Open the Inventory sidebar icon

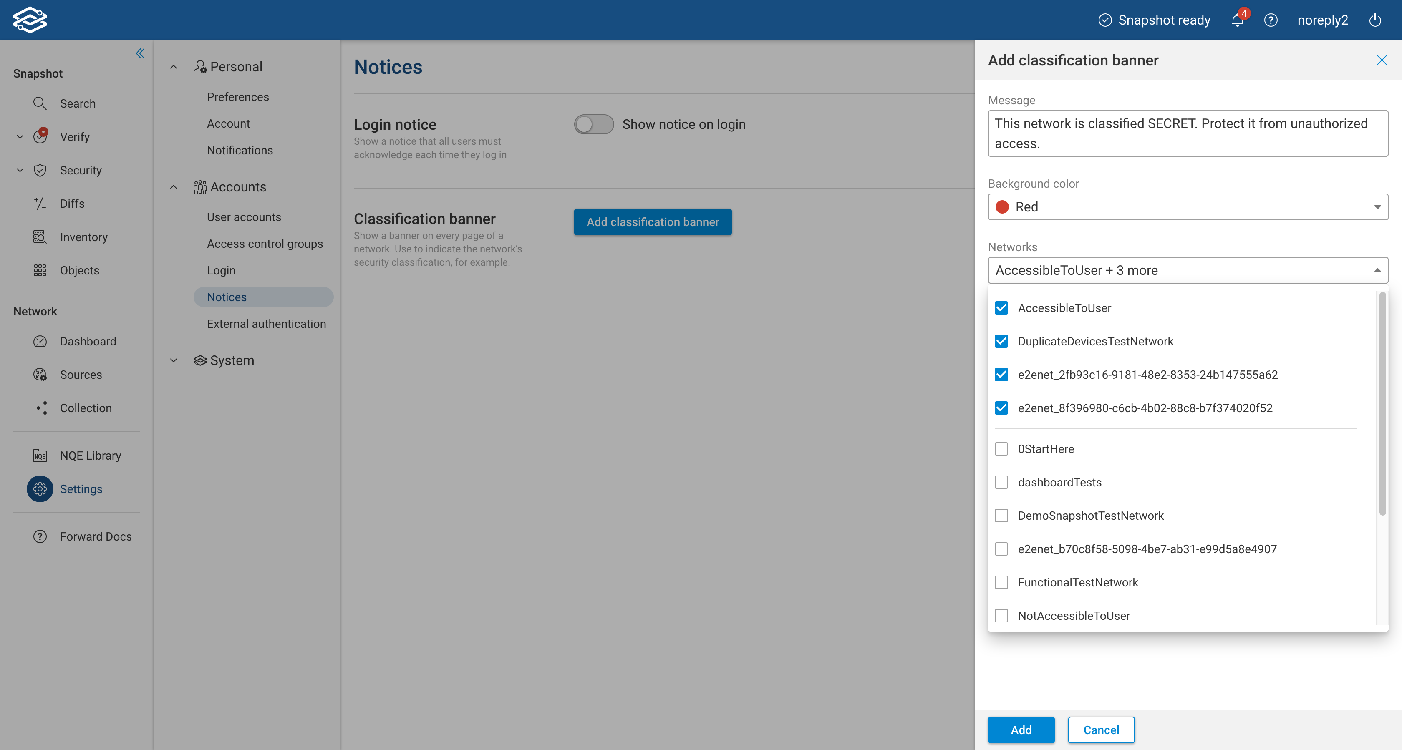point(40,237)
